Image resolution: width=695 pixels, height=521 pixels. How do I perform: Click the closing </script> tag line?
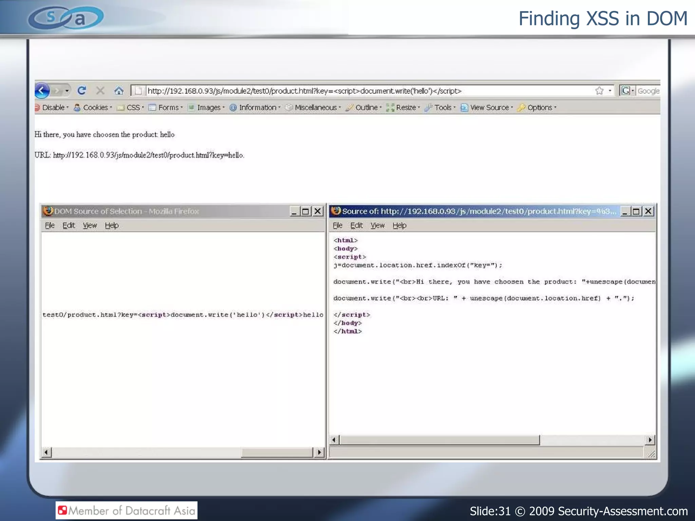tap(352, 315)
